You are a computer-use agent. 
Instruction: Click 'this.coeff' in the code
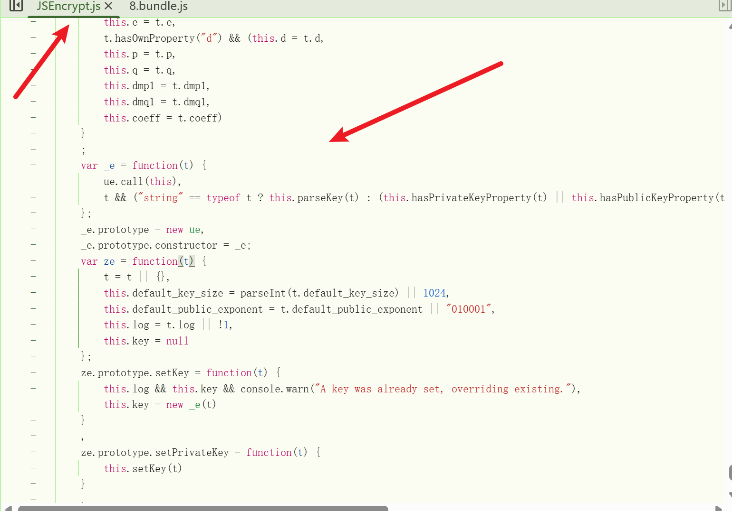[132, 118]
